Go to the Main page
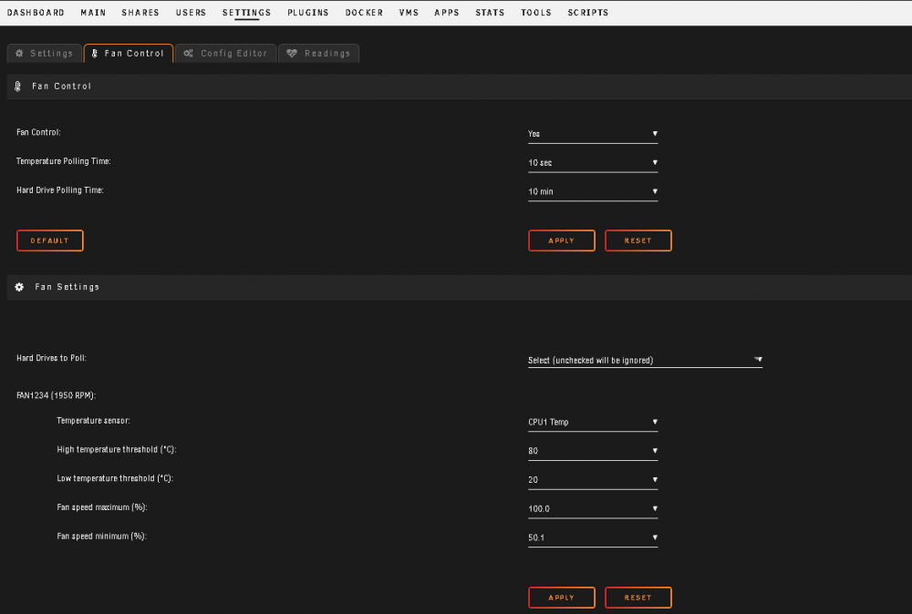912x614 pixels. point(93,12)
